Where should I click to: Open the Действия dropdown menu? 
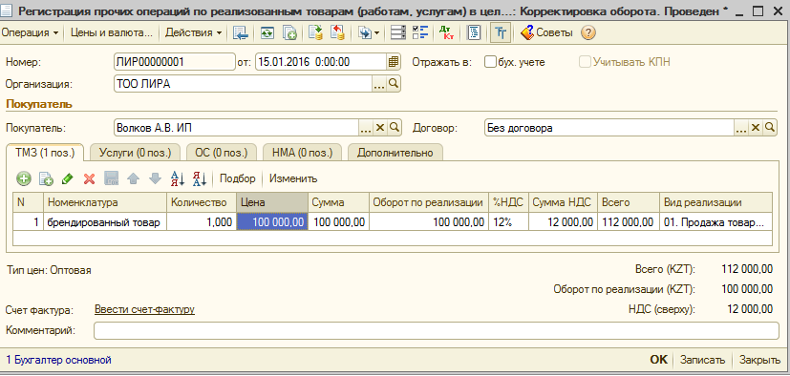click(x=194, y=33)
